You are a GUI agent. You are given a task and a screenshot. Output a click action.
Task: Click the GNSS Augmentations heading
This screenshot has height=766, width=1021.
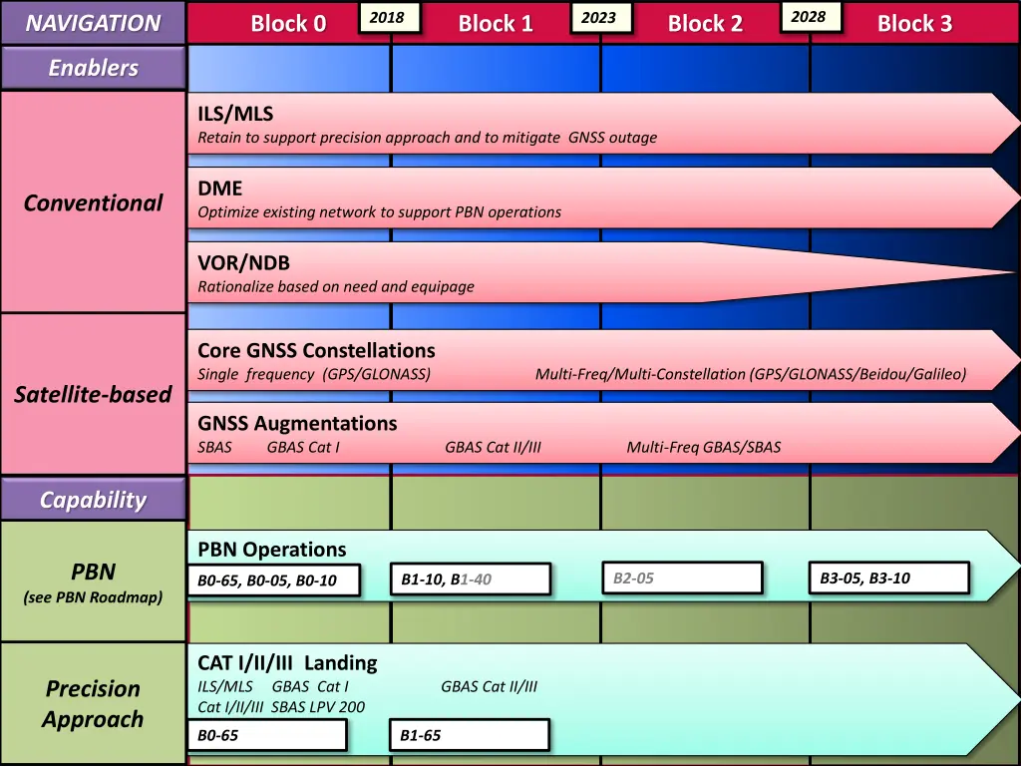pyautogui.click(x=297, y=423)
